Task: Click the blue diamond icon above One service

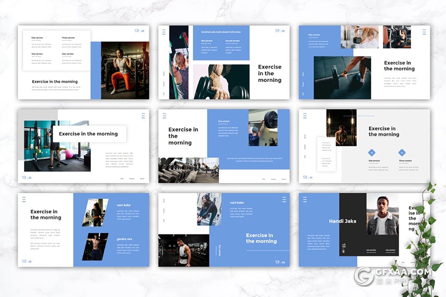Action: point(372,153)
